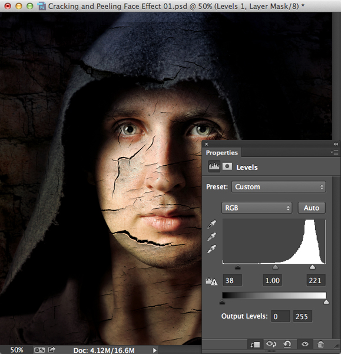Open the Preset dropdown showing Custom
Viewport: 341px width, 354px height.
279,186
